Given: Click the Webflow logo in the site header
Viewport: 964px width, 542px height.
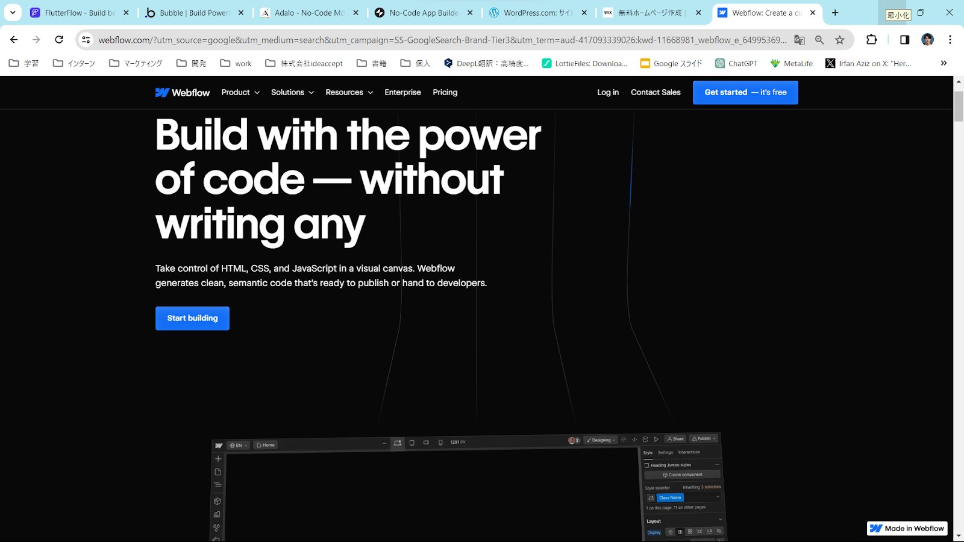Looking at the screenshot, I should tap(183, 92).
